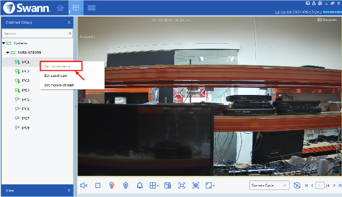342x197 pixels.
Task: Select the IPC3 camera channel
Action: [26, 80]
